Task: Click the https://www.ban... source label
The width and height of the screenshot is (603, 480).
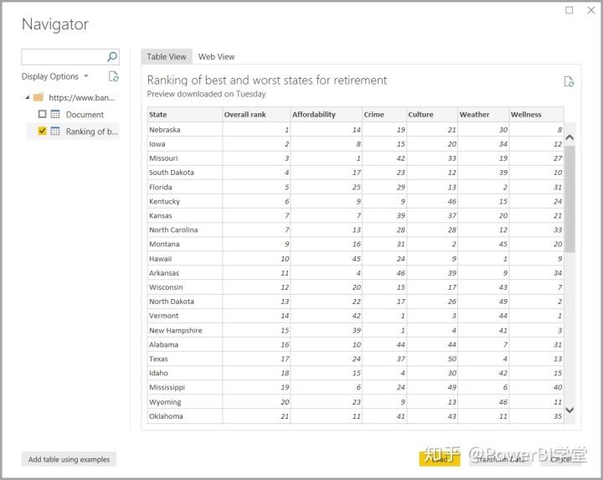Action: point(81,97)
